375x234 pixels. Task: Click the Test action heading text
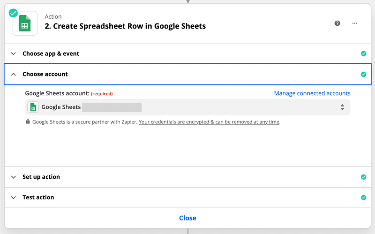38,197
